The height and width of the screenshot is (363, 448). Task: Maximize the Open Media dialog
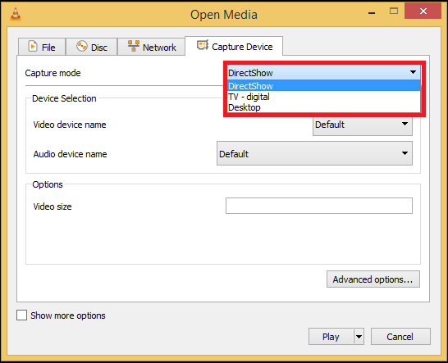394,11
